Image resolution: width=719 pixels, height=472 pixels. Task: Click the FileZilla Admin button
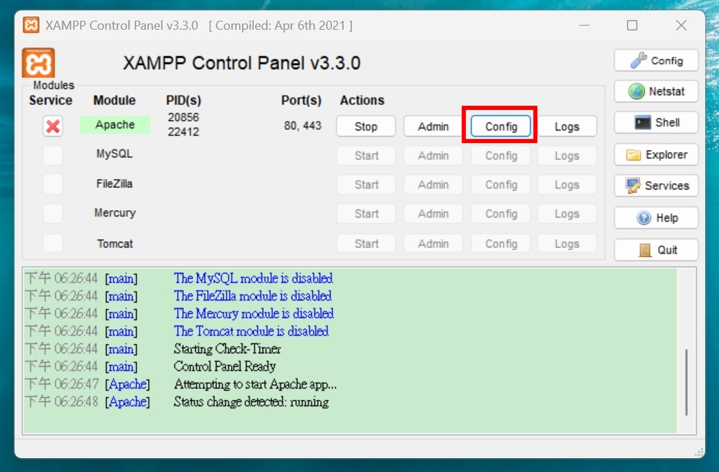click(x=433, y=185)
